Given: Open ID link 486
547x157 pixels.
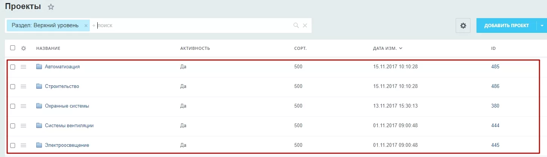Looking at the screenshot, I should 495,86.
